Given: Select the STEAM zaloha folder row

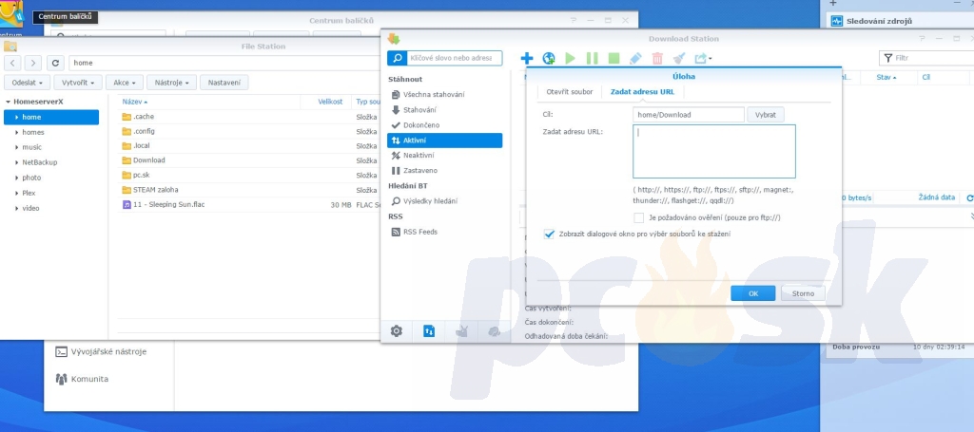Looking at the screenshot, I should (x=248, y=190).
